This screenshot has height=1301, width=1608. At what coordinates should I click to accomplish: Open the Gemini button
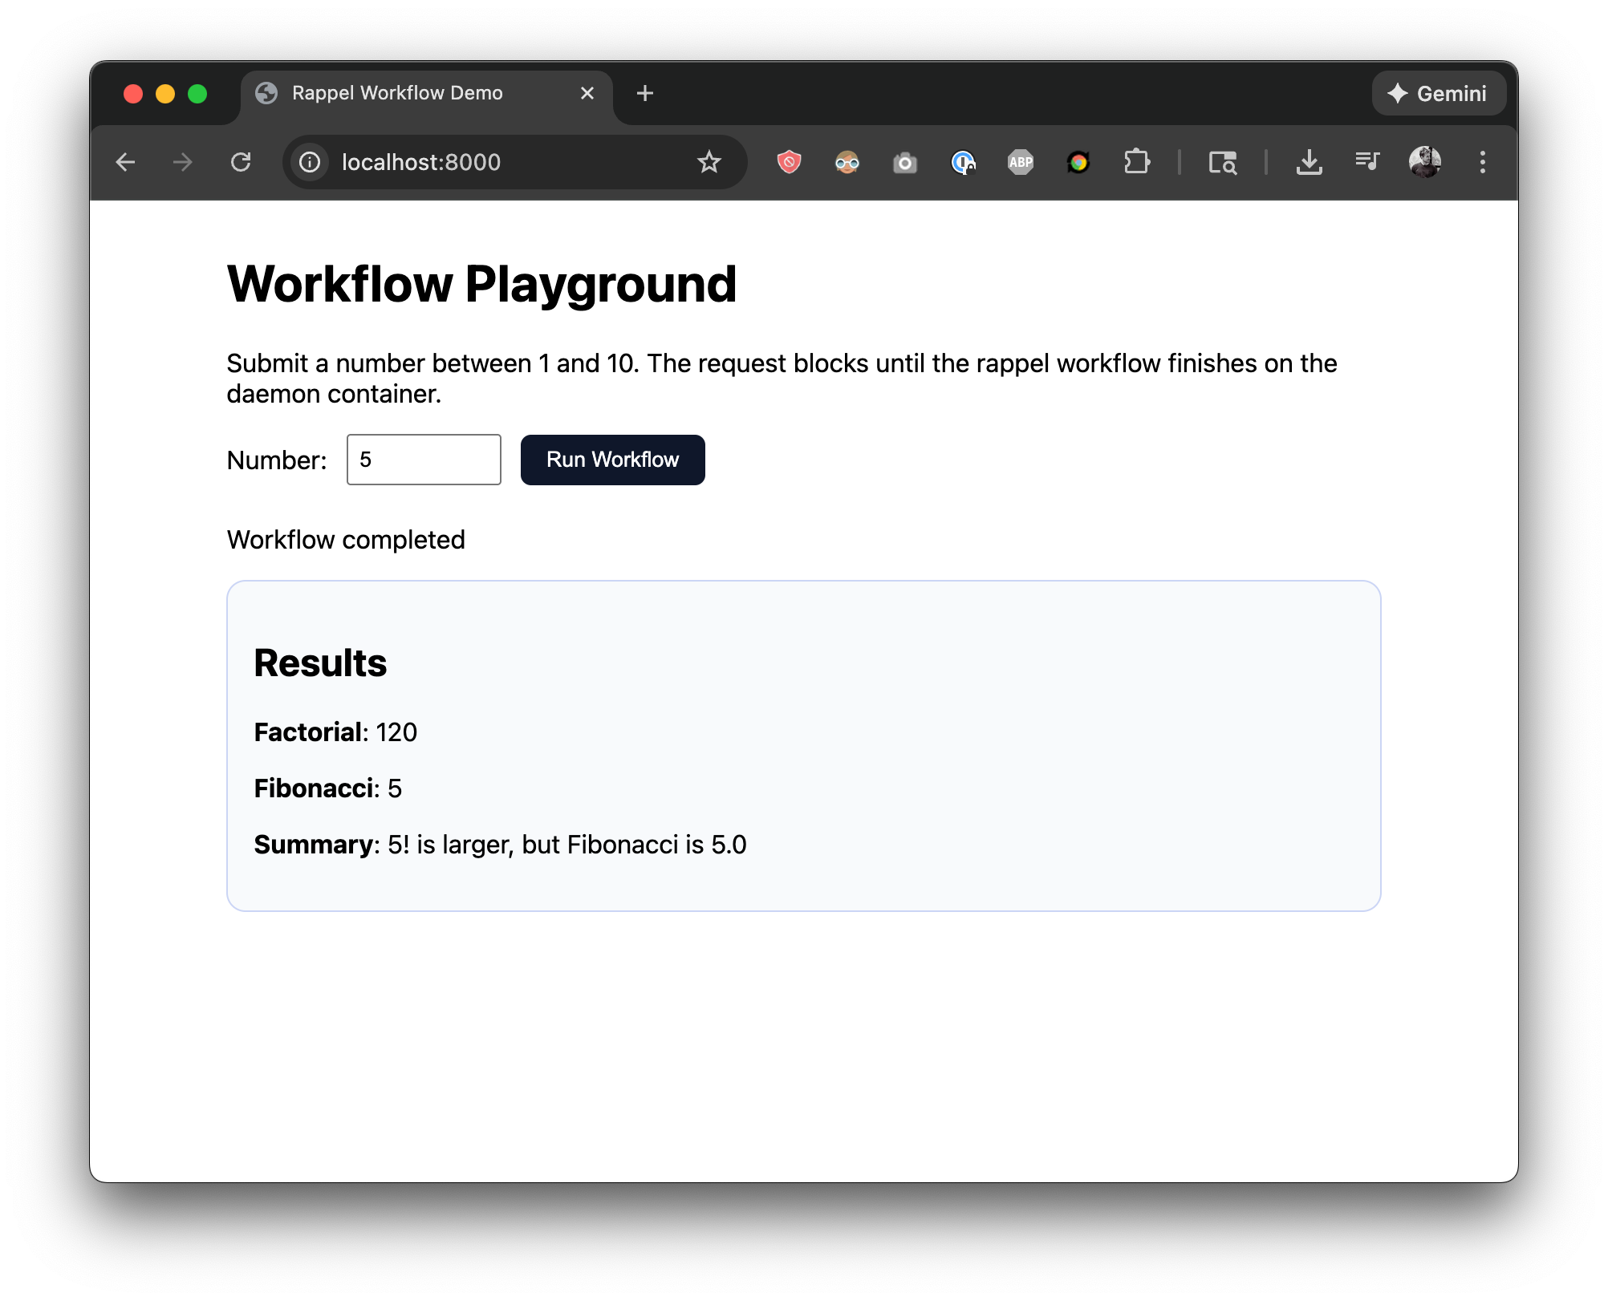pyautogui.click(x=1439, y=93)
